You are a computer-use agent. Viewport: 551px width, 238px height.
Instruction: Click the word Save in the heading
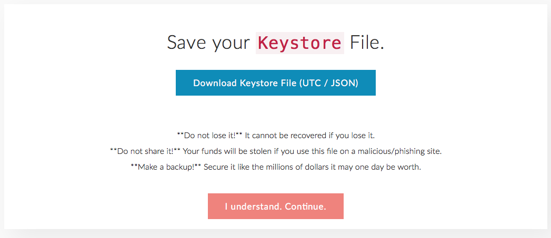coord(186,43)
